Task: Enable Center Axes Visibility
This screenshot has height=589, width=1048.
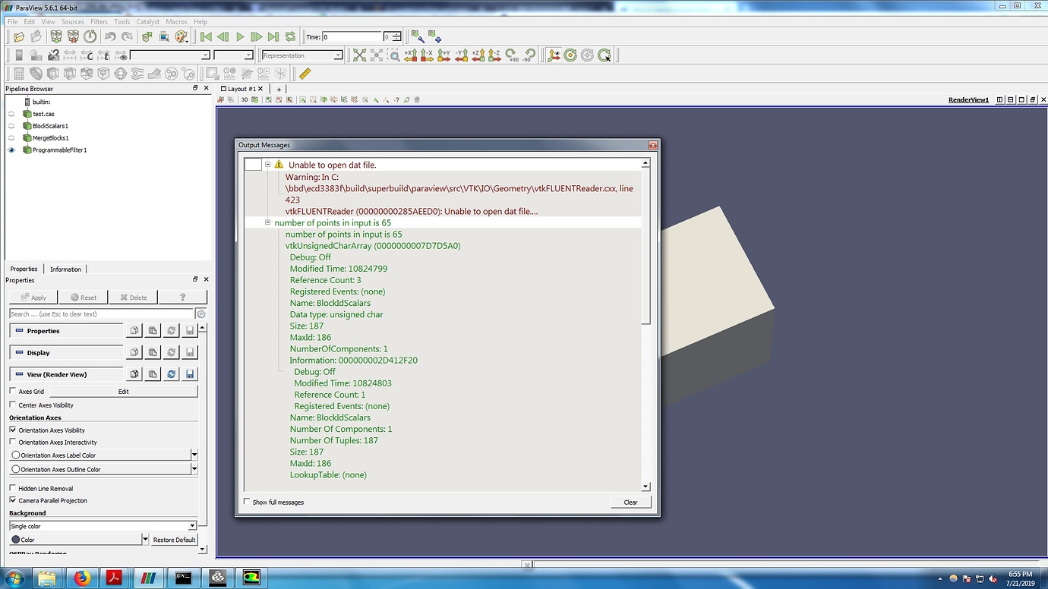Action: pyautogui.click(x=12, y=405)
